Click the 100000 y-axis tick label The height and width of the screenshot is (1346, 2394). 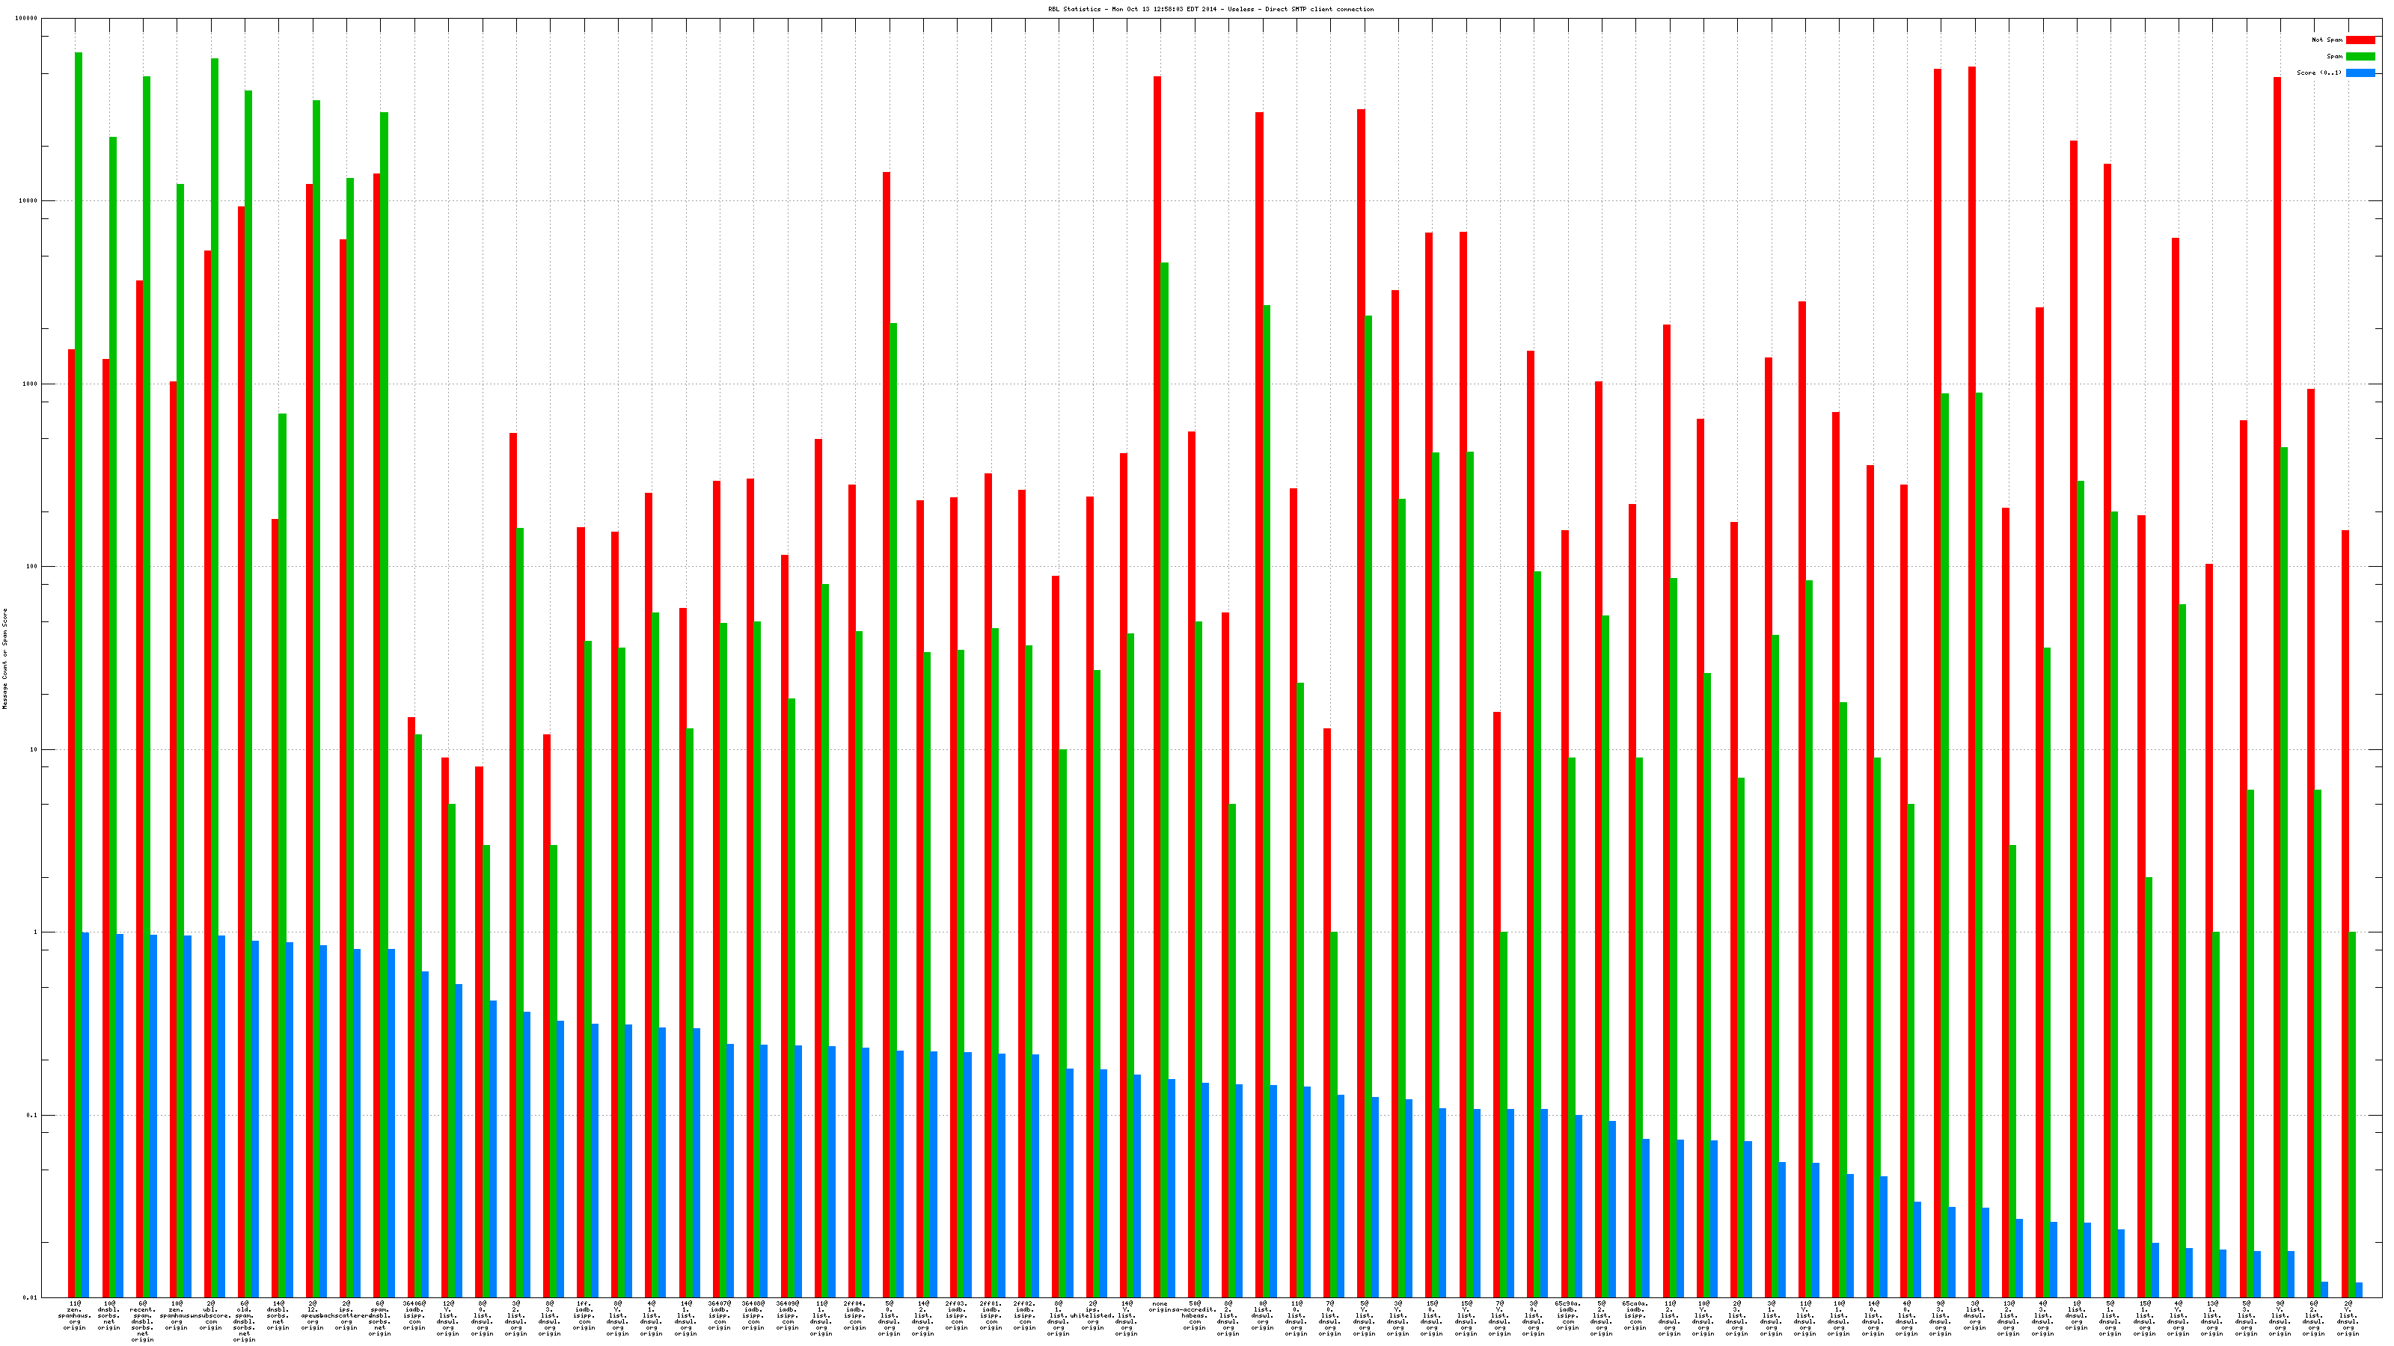27,19
